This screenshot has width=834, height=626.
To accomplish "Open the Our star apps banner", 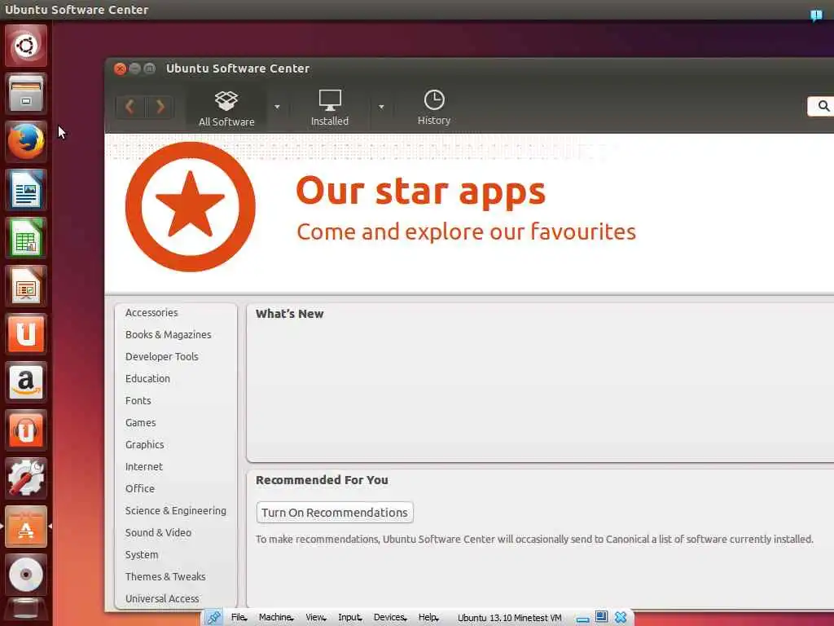I will coord(469,213).
